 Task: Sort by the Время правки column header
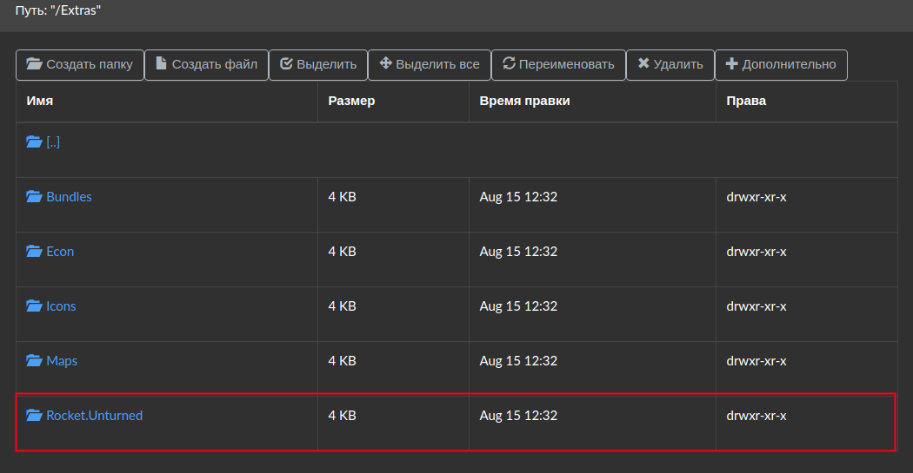coord(524,101)
